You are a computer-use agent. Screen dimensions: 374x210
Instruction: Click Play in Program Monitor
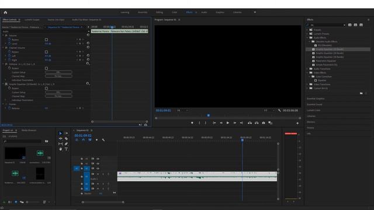click(228, 123)
